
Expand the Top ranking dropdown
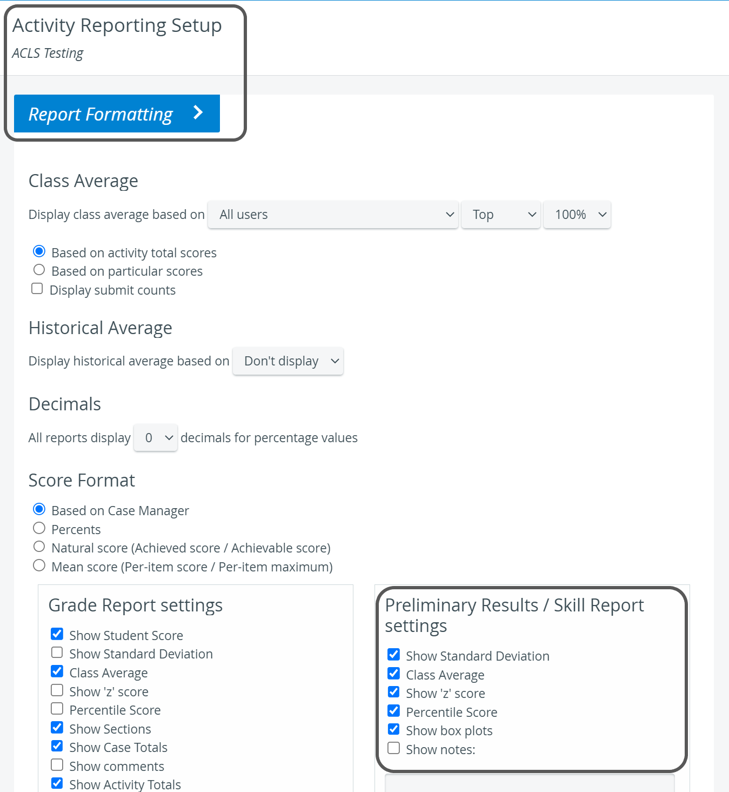(501, 215)
